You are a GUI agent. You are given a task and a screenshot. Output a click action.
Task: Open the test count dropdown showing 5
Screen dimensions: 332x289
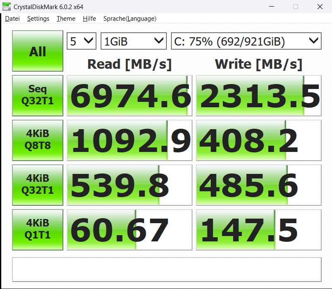[x=82, y=41]
